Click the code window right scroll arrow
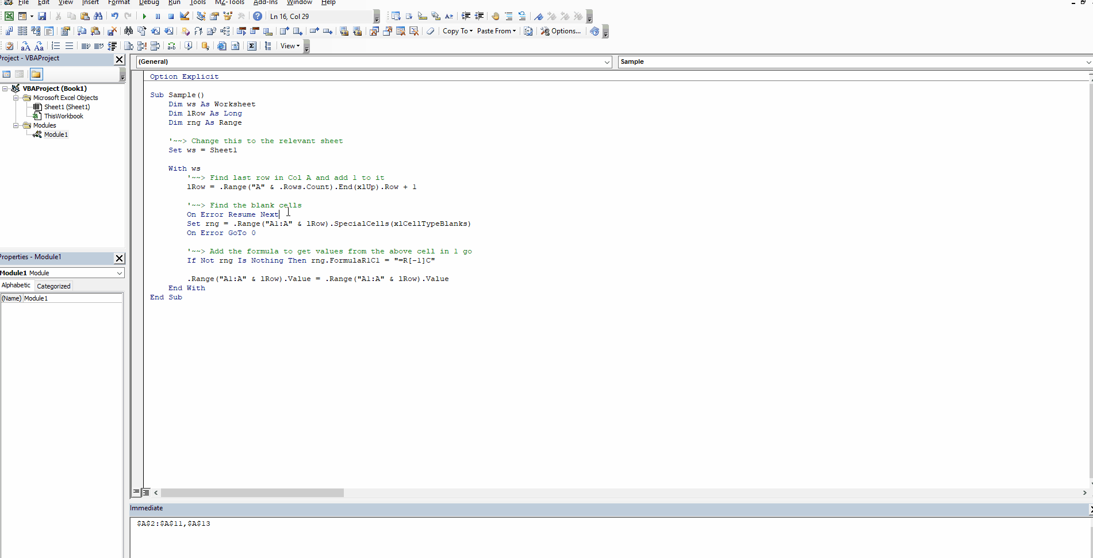 point(1085,492)
